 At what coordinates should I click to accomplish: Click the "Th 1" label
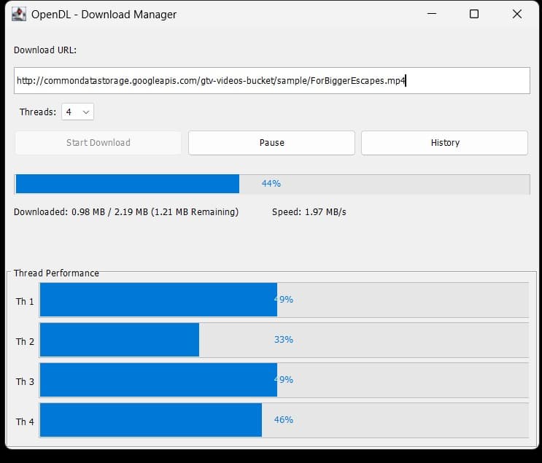coord(25,302)
